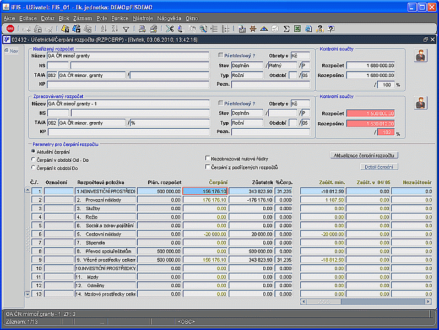Click the scissors cut icon
Image resolution: width=439 pixels, height=330 pixels.
click(x=169, y=29)
